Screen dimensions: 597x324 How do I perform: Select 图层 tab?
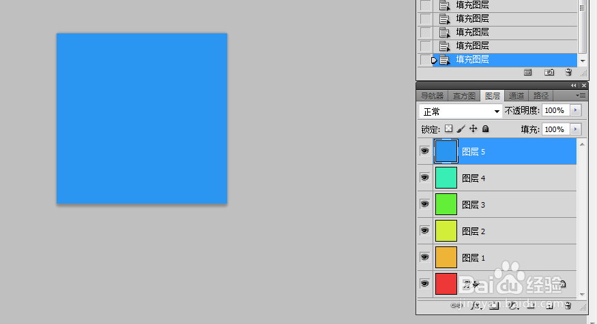coord(493,96)
